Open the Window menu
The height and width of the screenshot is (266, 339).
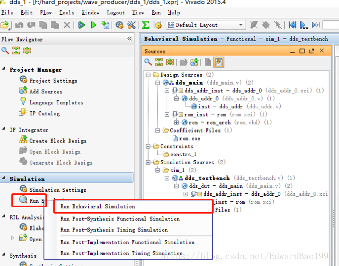pyautogui.click(x=90, y=12)
